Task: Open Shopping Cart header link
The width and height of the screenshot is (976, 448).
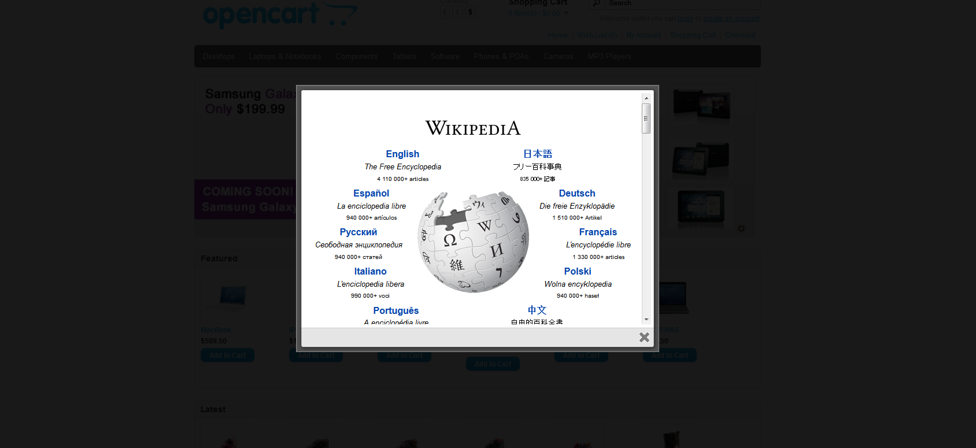Action: point(693,35)
